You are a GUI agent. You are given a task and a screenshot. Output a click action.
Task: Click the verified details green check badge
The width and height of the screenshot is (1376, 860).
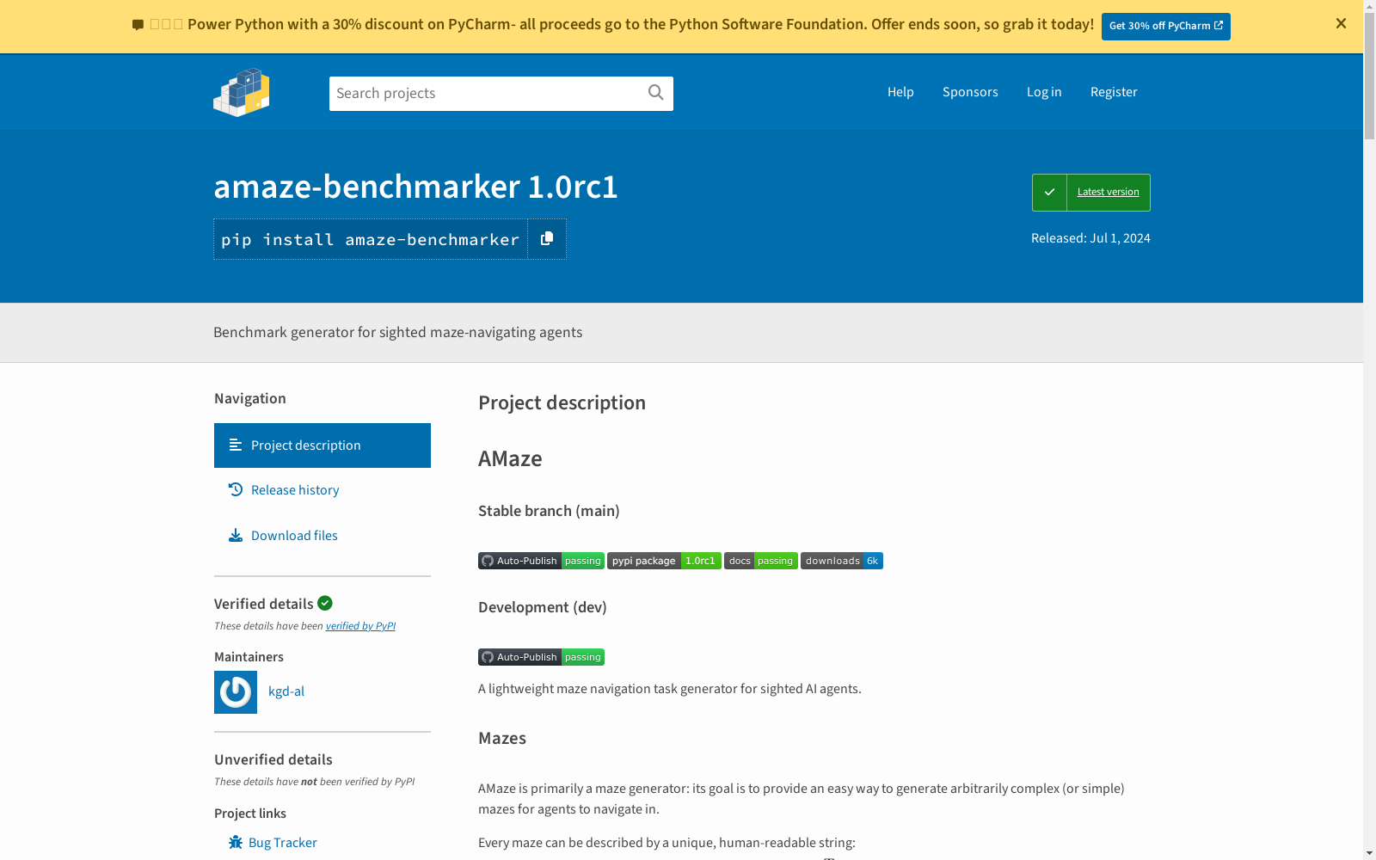pos(325,603)
